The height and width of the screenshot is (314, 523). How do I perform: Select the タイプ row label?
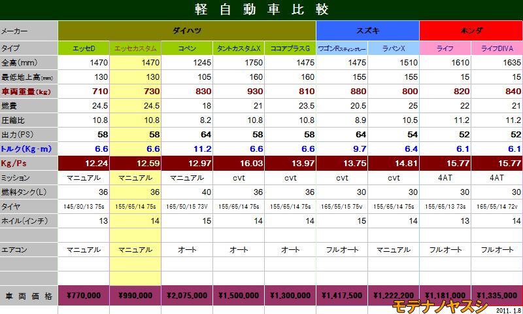click(29, 48)
